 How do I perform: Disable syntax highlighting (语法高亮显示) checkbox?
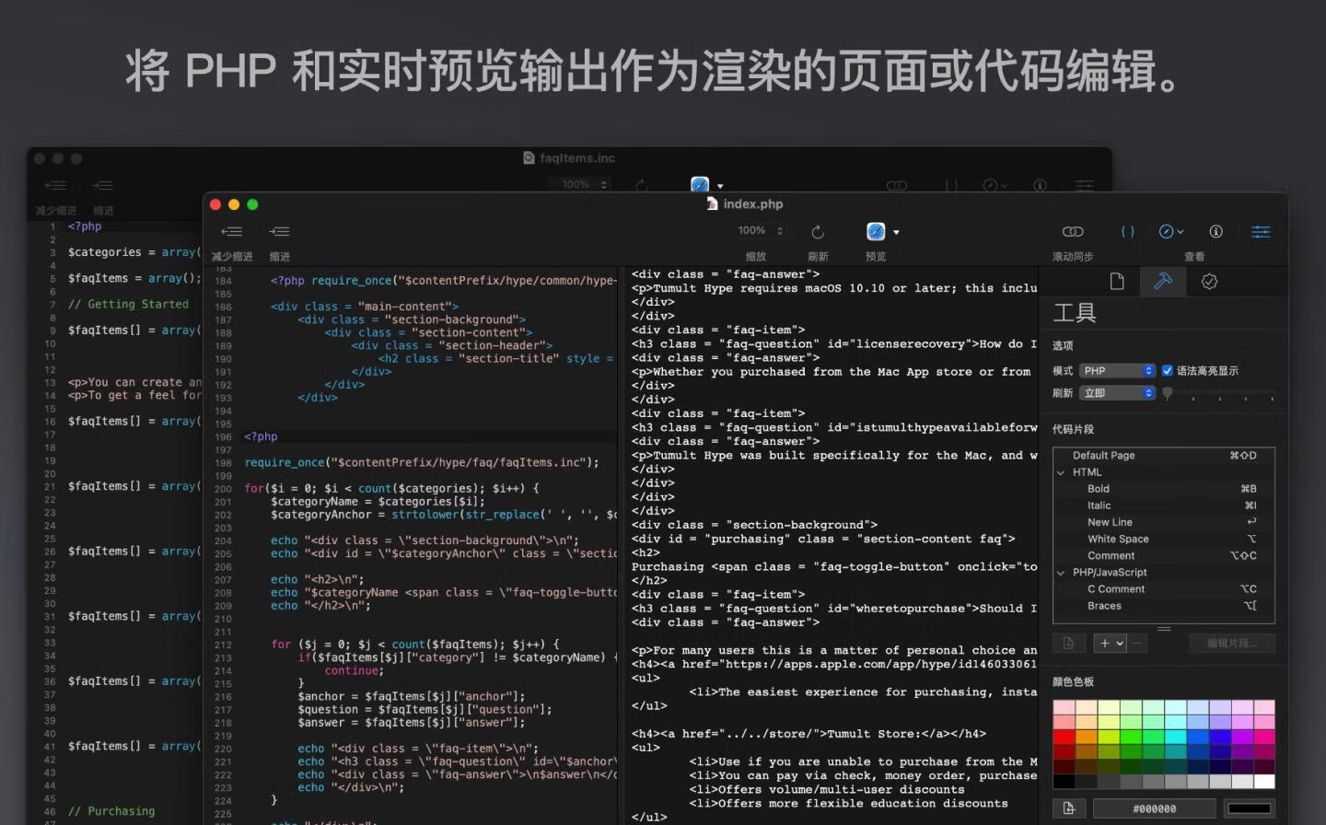click(x=1168, y=371)
